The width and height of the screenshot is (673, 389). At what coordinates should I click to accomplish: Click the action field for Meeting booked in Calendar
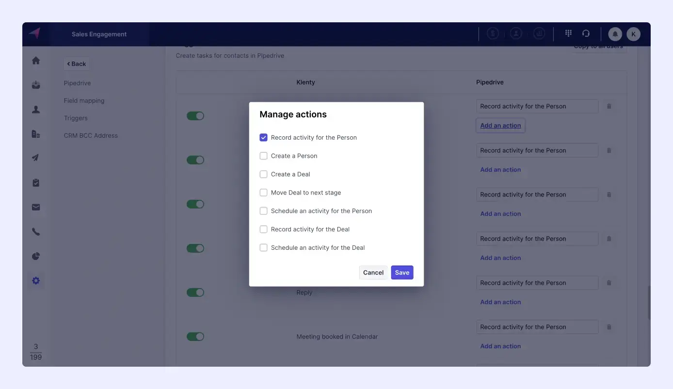coord(537,327)
